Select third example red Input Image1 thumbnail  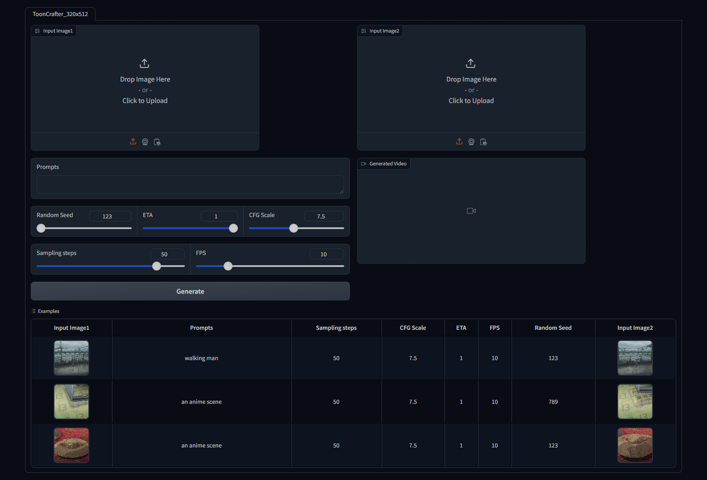[x=71, y=445]
